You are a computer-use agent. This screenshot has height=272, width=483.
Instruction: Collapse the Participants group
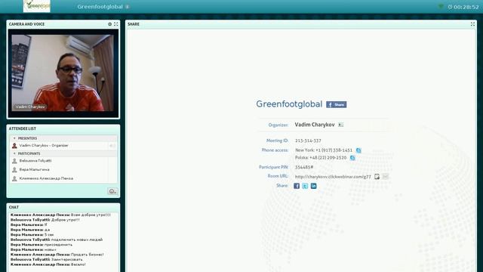(14, 153)
